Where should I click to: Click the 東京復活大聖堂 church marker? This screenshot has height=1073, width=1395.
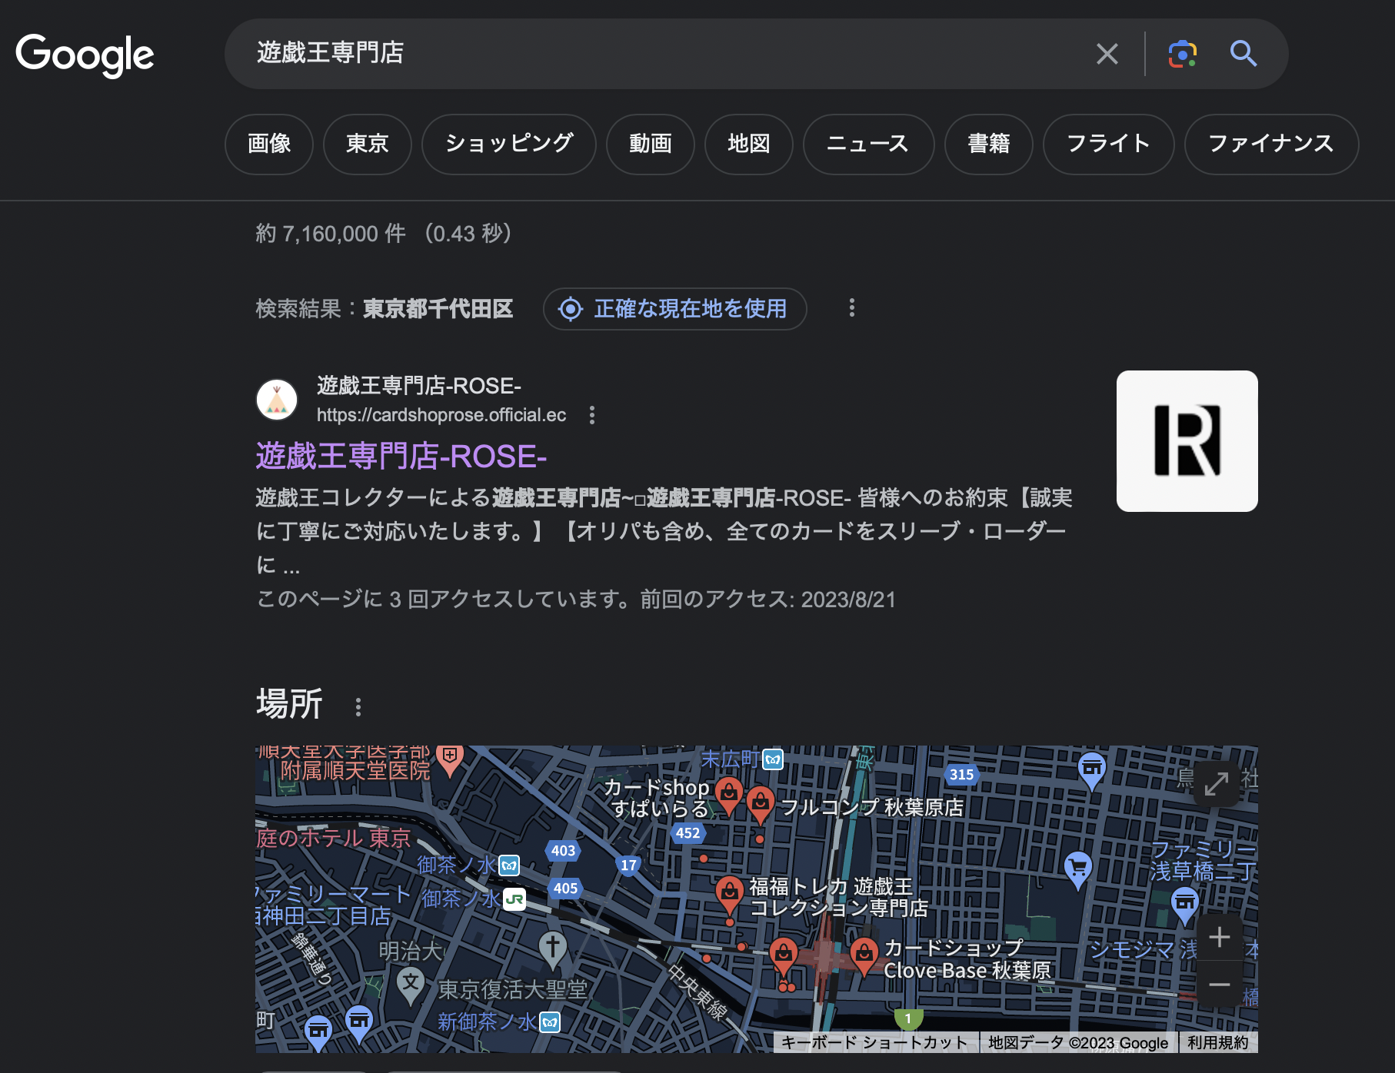click(x=552, y=948)
